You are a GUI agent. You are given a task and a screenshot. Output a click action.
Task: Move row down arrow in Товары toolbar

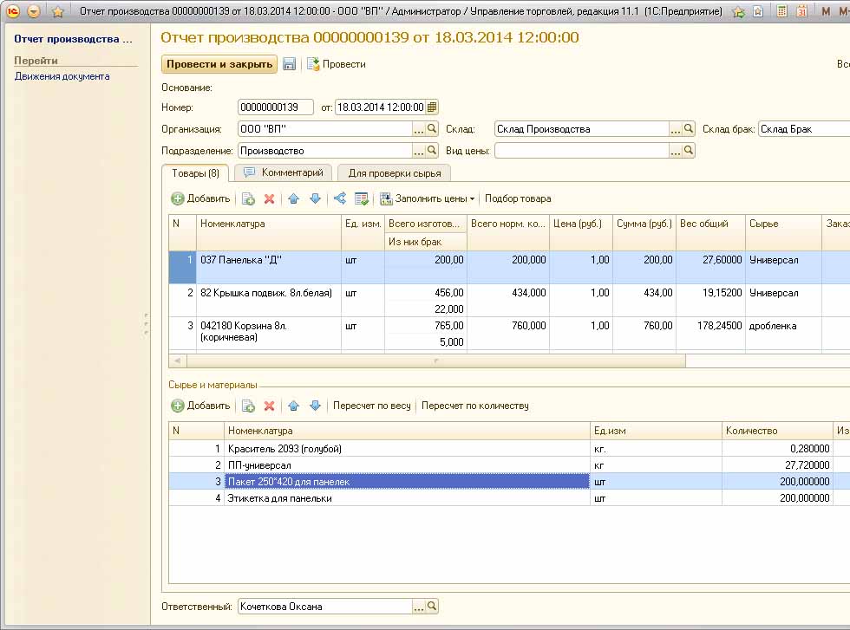(x=315, y=198)
